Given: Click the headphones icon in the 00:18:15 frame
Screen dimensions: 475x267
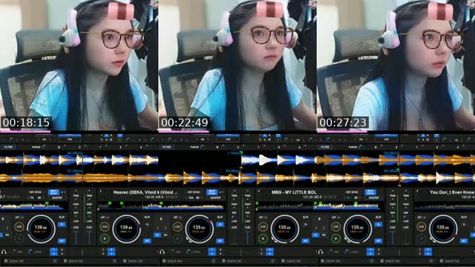Looking at the screenshot, I should [4, 252].
